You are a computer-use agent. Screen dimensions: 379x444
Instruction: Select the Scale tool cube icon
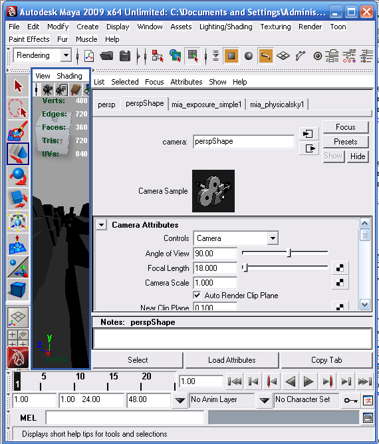(18, 199)
